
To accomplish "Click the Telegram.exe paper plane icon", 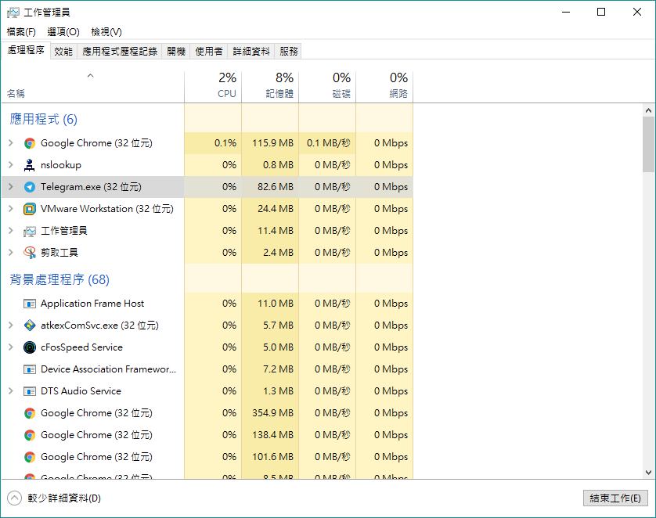I will pyautogui.click(x=30, y=187).
